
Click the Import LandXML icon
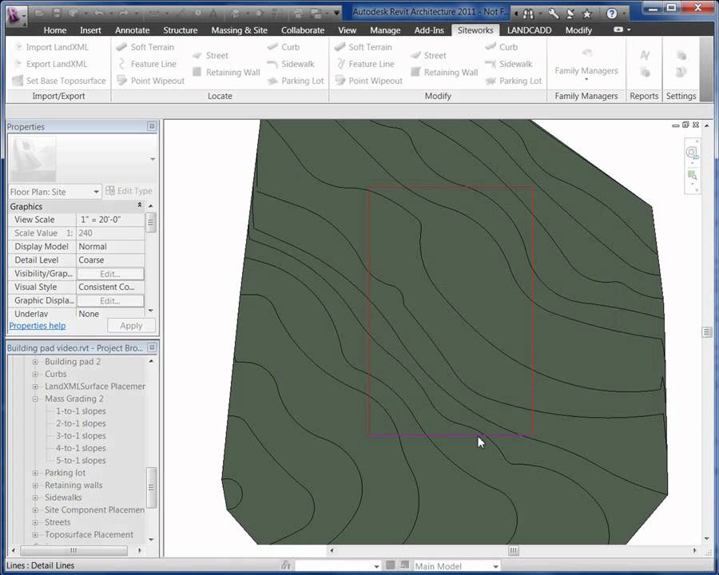pos(18,47)
